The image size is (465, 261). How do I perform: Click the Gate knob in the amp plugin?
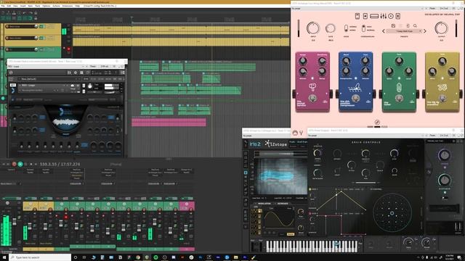tap(330, 28)
